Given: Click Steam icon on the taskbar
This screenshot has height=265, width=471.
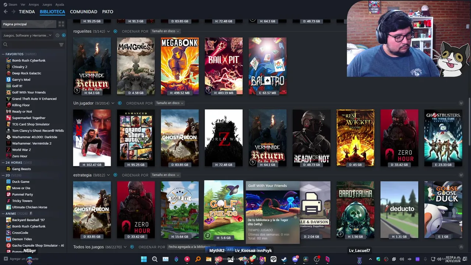Looking at the screenshot, I should [x=284, y=259].
